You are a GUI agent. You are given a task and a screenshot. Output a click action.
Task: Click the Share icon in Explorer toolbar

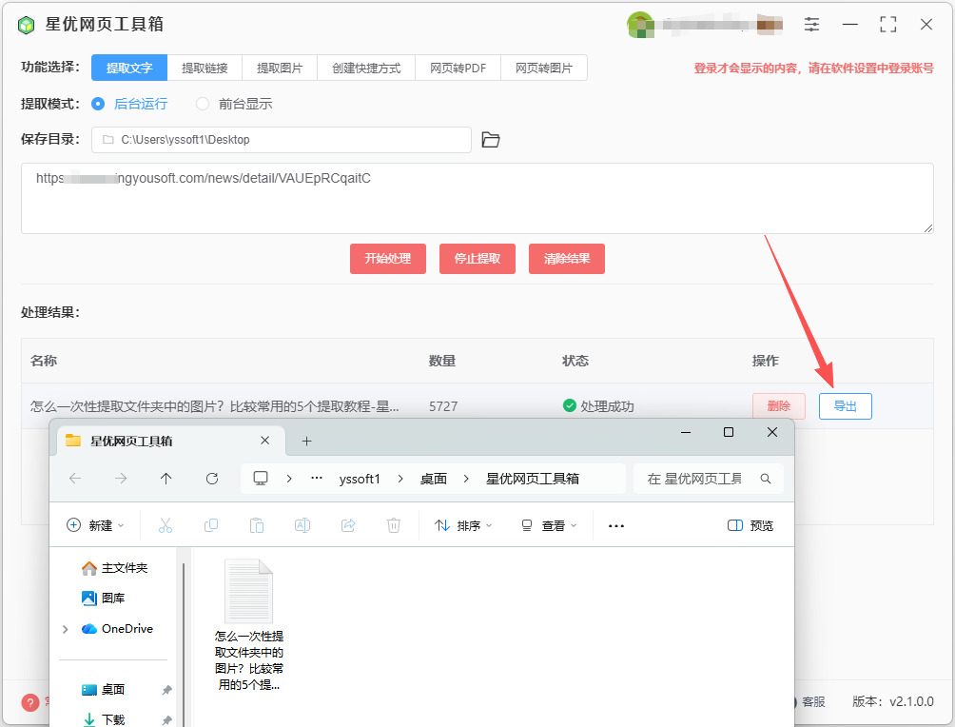(348, 525)
